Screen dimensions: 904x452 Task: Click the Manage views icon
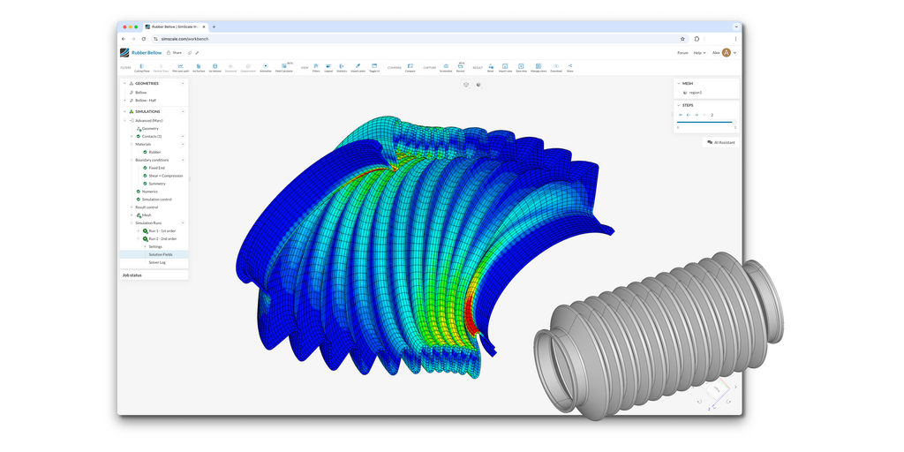pos(538,67)
